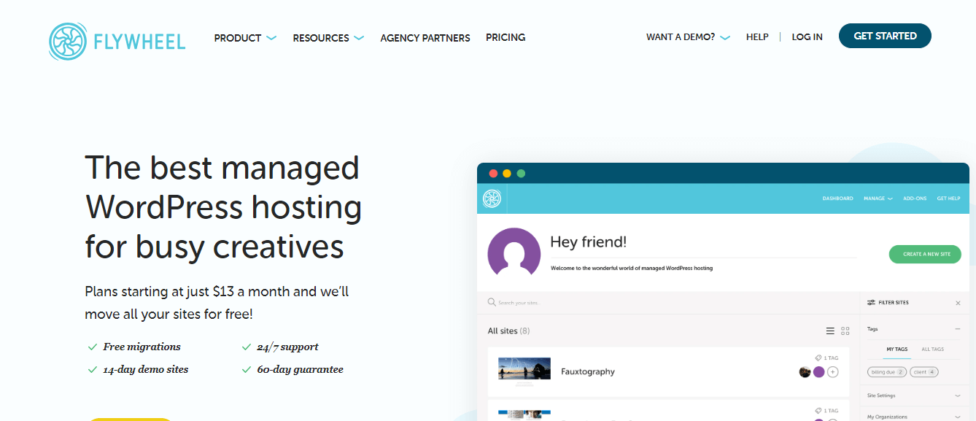Screen dimensions: 976x421
Task: Click the Log In link
Action: pos(807,36)
